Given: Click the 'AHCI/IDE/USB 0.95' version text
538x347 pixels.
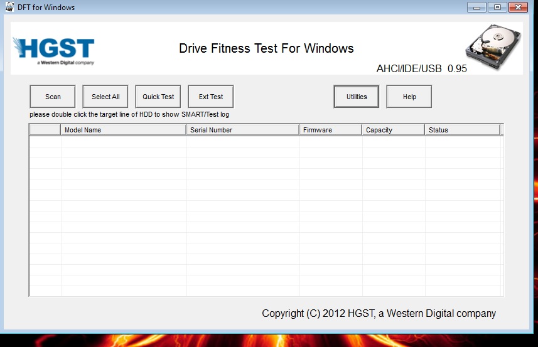Looking at the screenshot, I should [422, 68].
